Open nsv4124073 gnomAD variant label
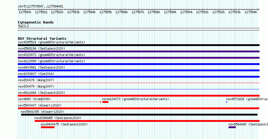The width and height of the screenshot is (268, 139). click(x=136, y=99)
